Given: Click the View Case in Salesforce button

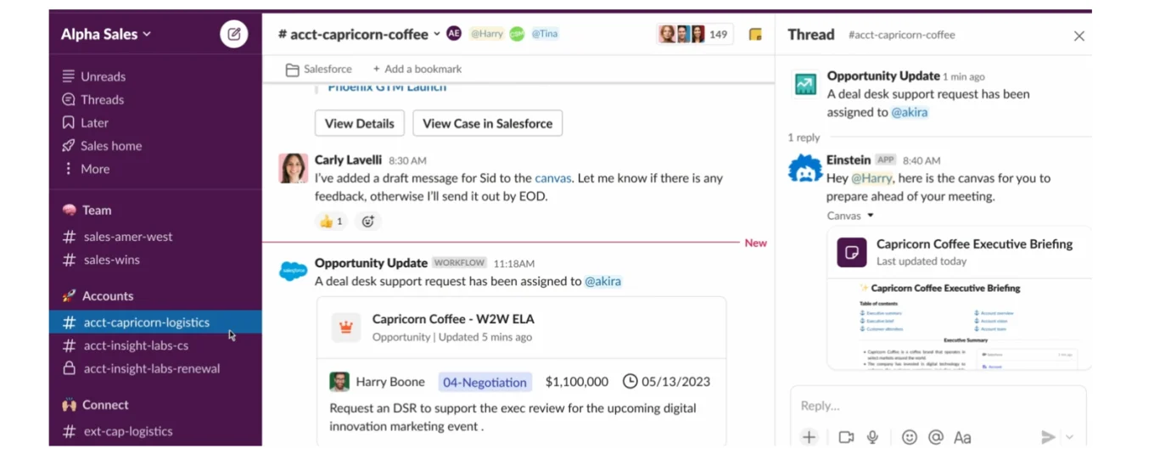Looking at the screenshot, I should [487, 123].
